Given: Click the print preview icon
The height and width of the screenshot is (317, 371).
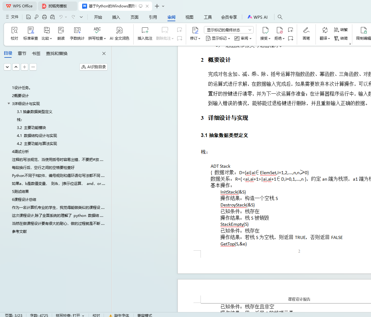Looking at the screenshot, I should click(x=52, y=17).
